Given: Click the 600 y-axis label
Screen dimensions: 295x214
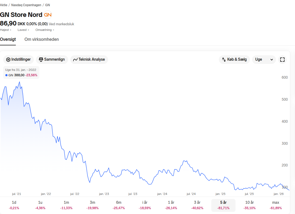Looking at the screenshot, I should click(285, 77).
